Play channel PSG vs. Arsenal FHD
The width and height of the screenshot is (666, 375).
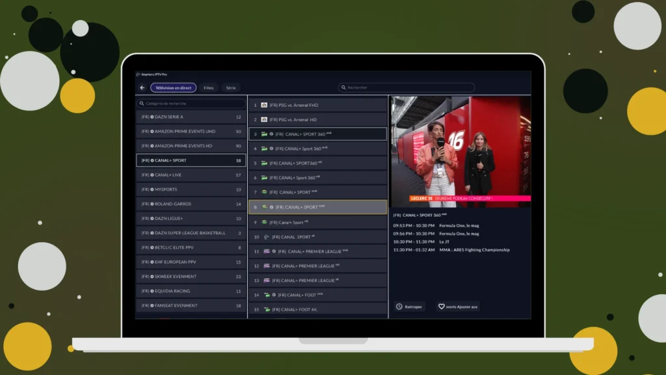[x=317, y=105]
